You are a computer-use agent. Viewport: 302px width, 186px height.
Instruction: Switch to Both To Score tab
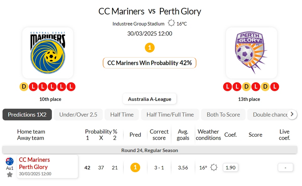click(x=223, y=114)
